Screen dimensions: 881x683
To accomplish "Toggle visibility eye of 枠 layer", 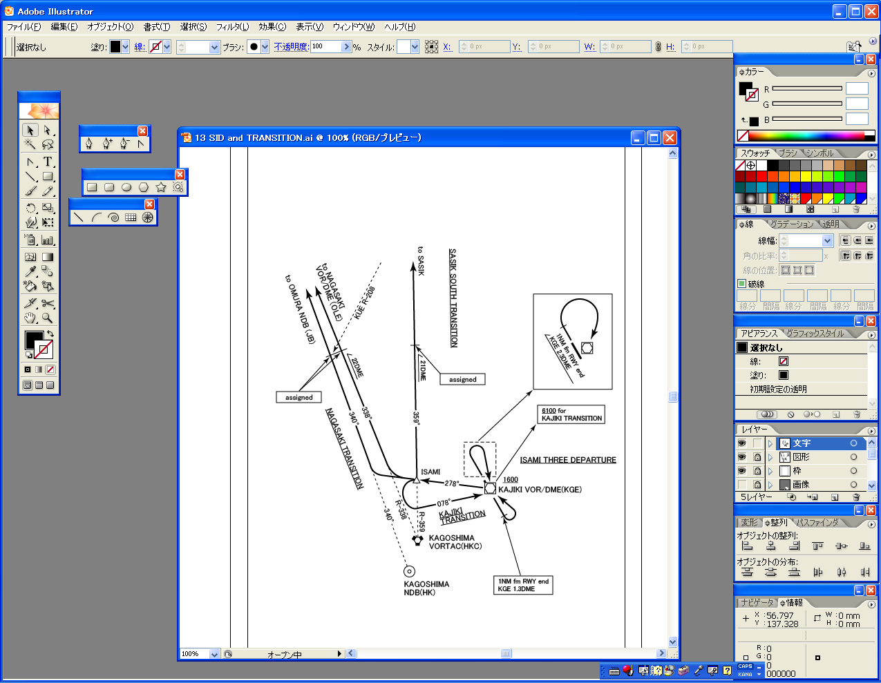I will click(742, 471).
